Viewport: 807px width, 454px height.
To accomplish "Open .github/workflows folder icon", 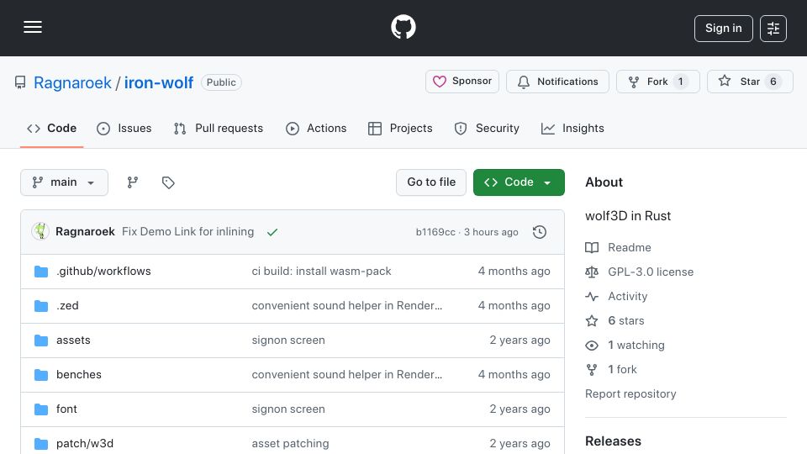I will coord(41,272).
